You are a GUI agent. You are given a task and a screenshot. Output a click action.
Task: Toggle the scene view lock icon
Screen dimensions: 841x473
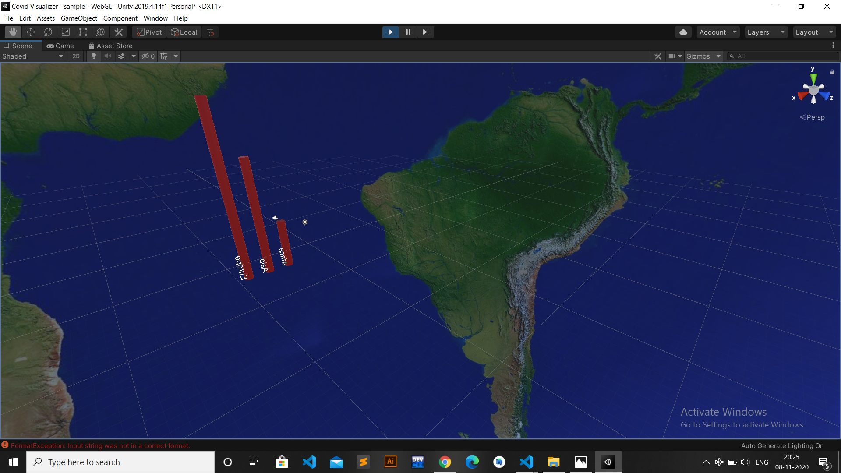tap(832, 72)
